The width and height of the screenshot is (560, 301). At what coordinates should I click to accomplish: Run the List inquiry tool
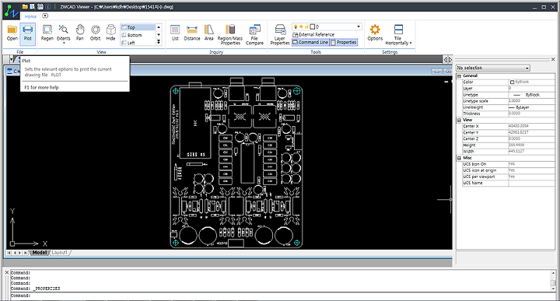(175, 33)
